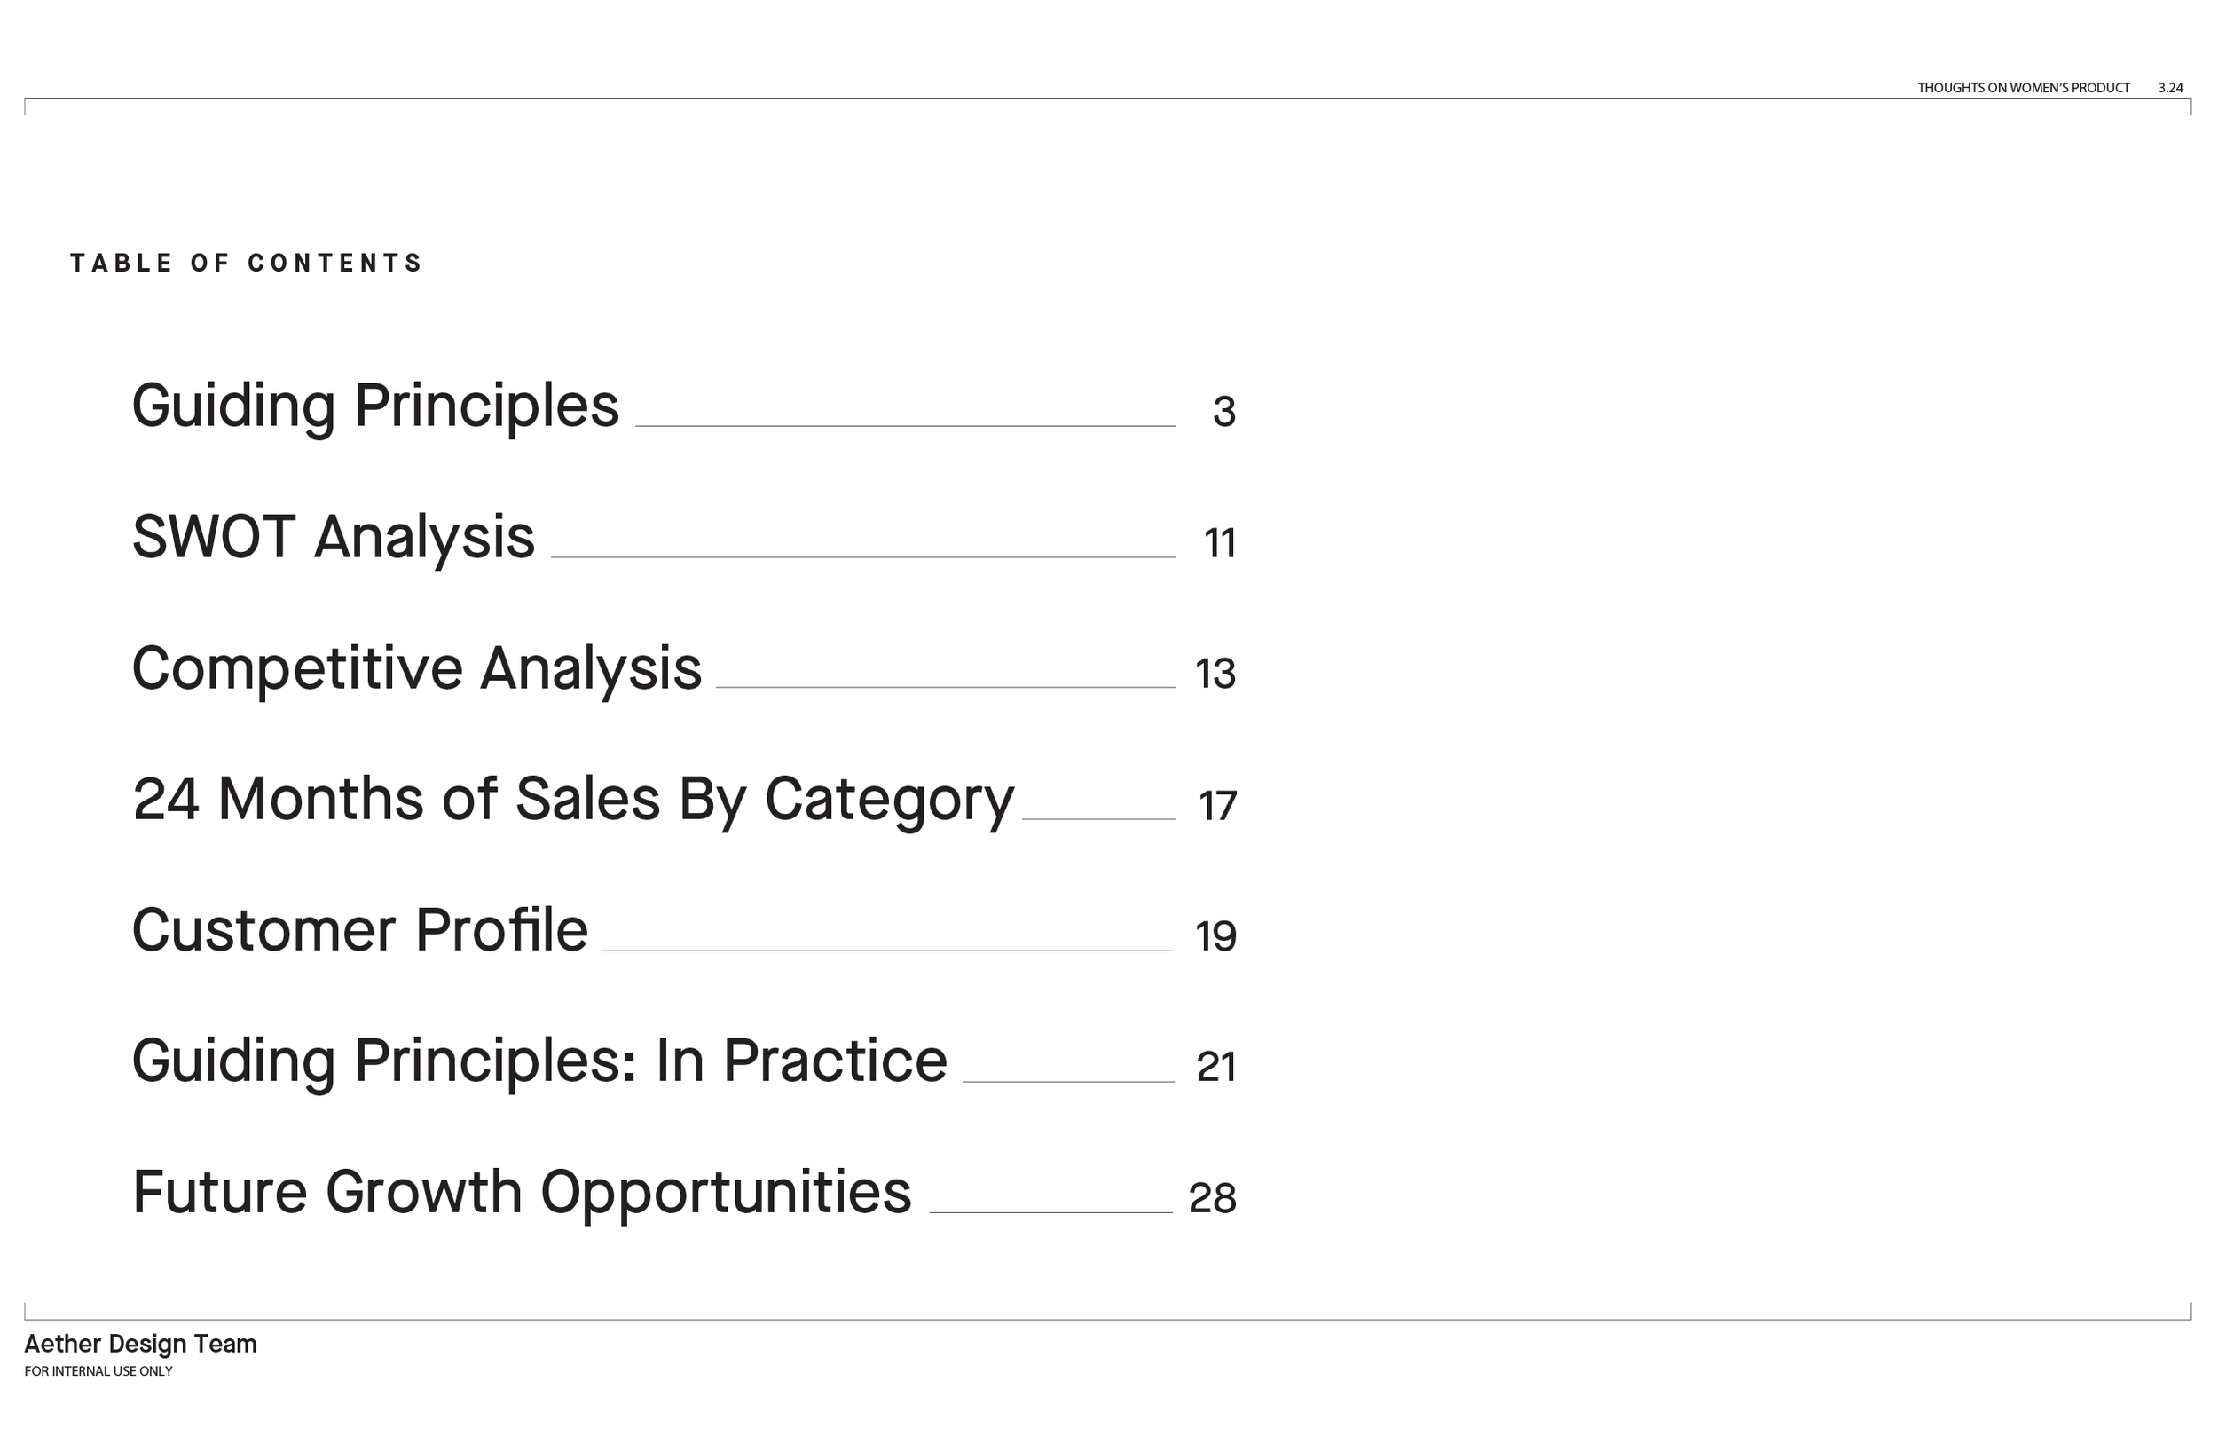Click the TABLE OF CONTENTS heading
The width and height of the screenshot is (2218, 1436).
click(246, 264)
